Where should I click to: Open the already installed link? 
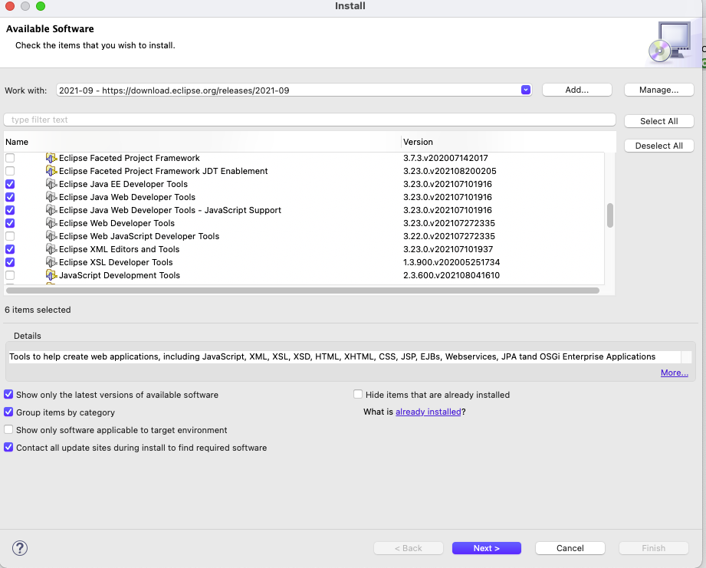coord(429,412)
